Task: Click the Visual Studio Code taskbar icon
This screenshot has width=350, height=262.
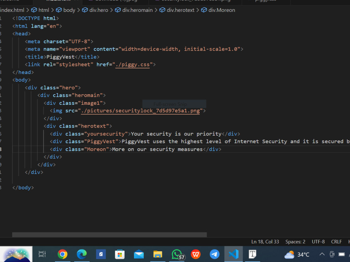Action: click(x=233, y=254)
